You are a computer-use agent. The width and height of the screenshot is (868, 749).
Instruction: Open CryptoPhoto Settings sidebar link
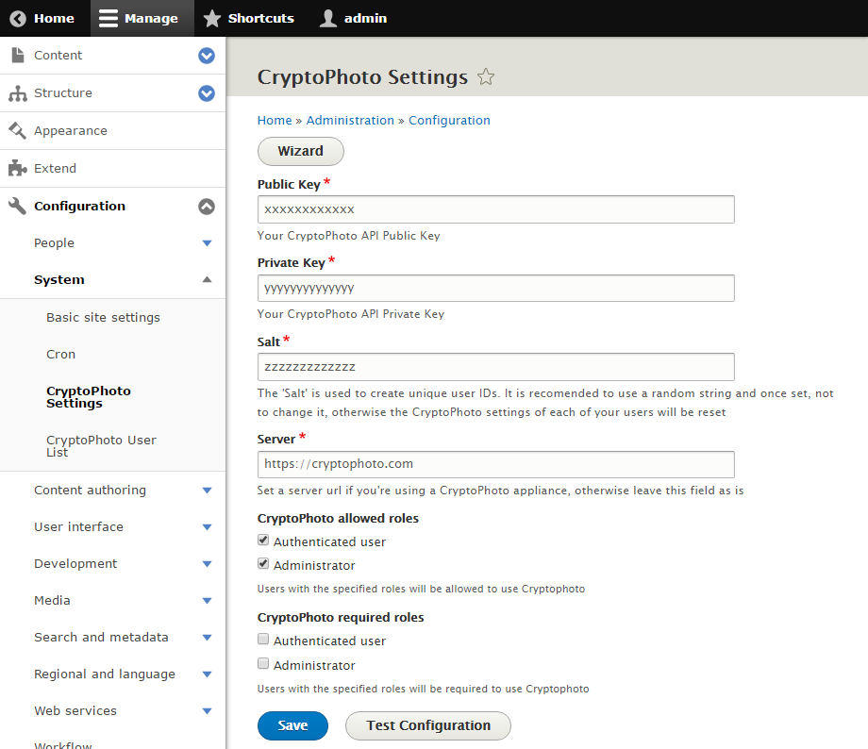[89, 397]
